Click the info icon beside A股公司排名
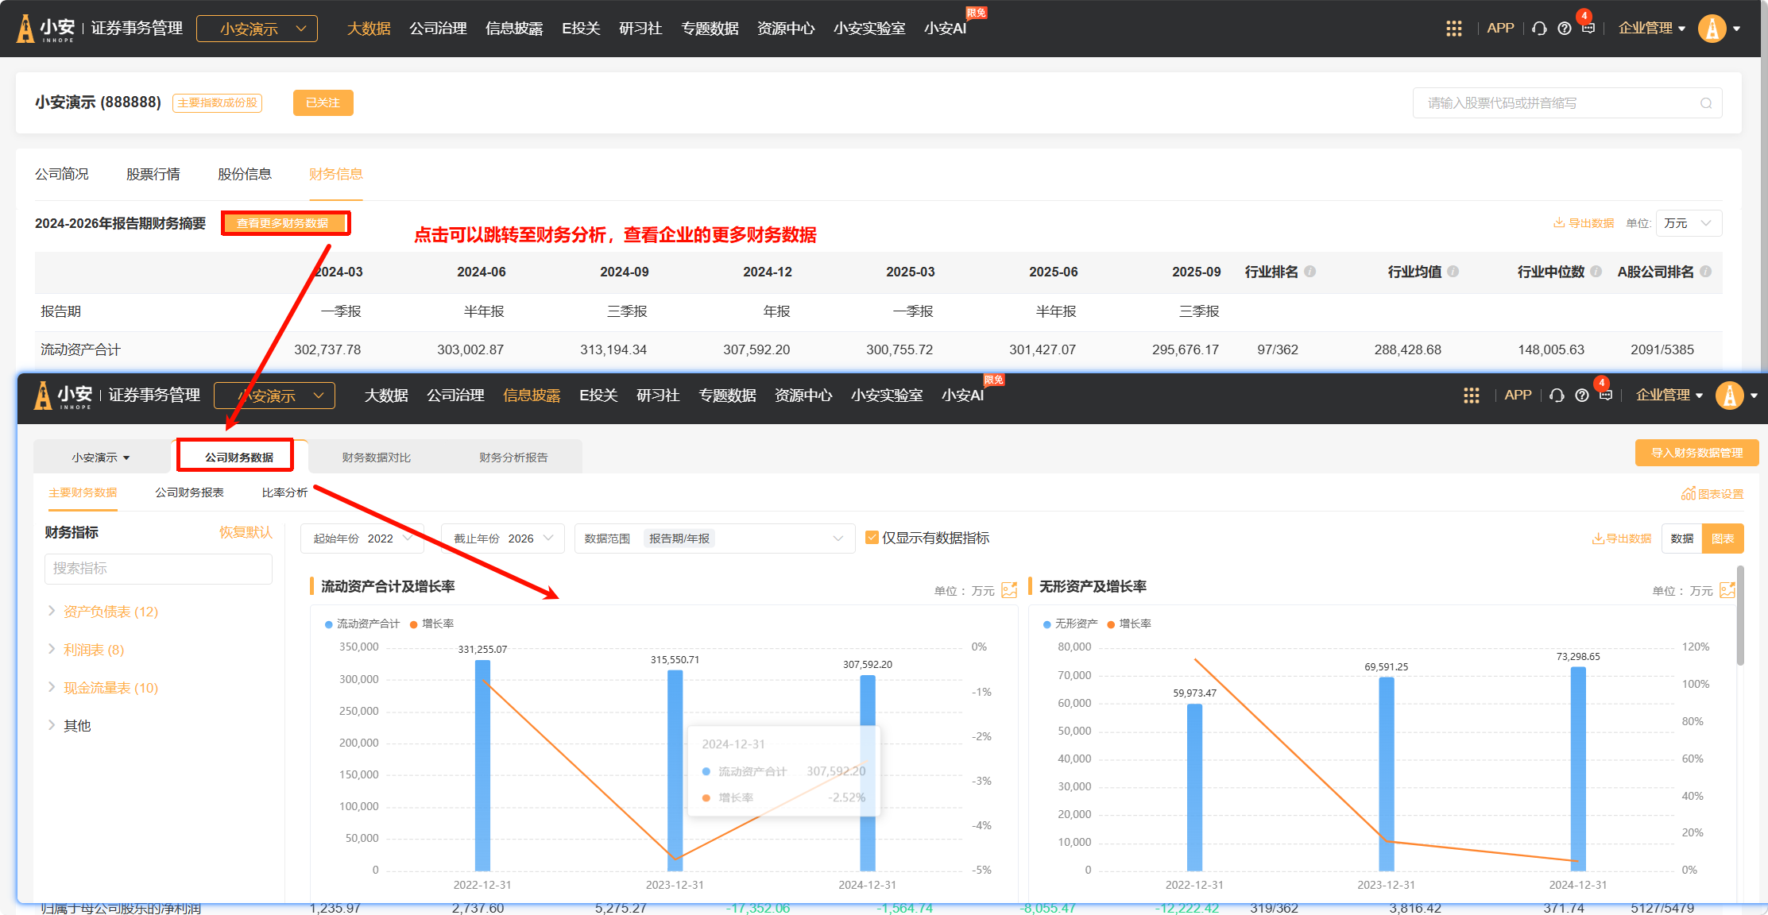1768x915 pixels. pyautogui.click(x=1705, y=272)
